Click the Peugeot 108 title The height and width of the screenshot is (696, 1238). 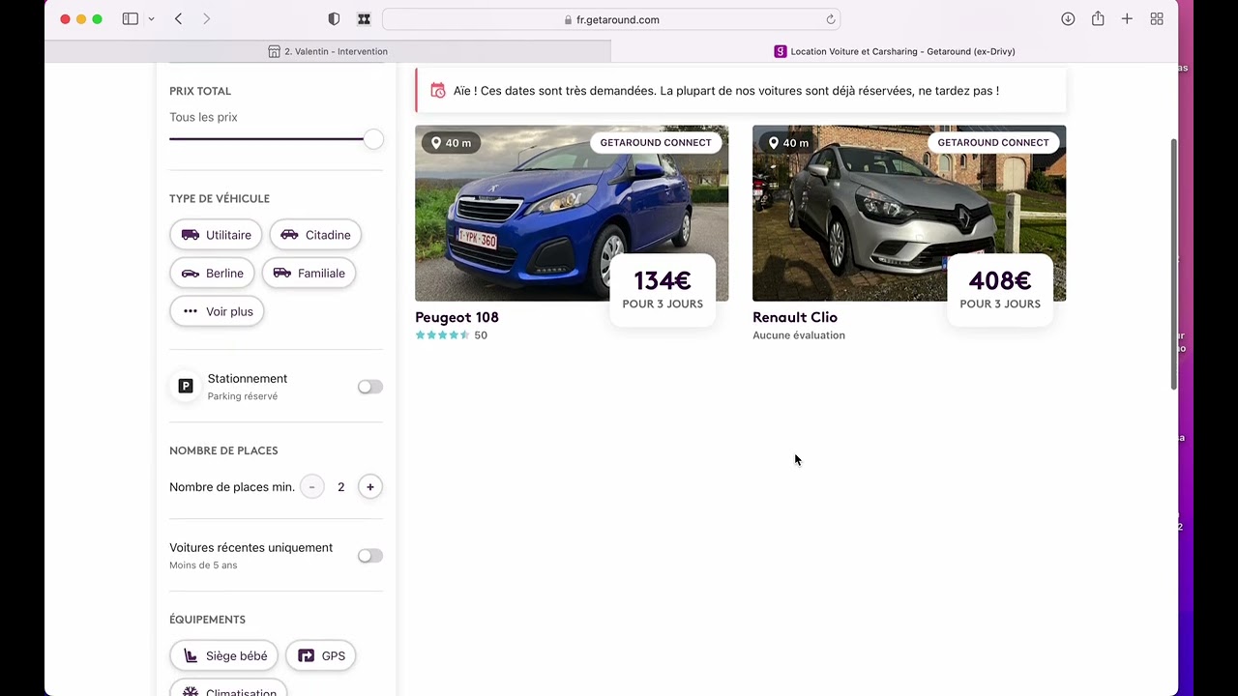457,317
